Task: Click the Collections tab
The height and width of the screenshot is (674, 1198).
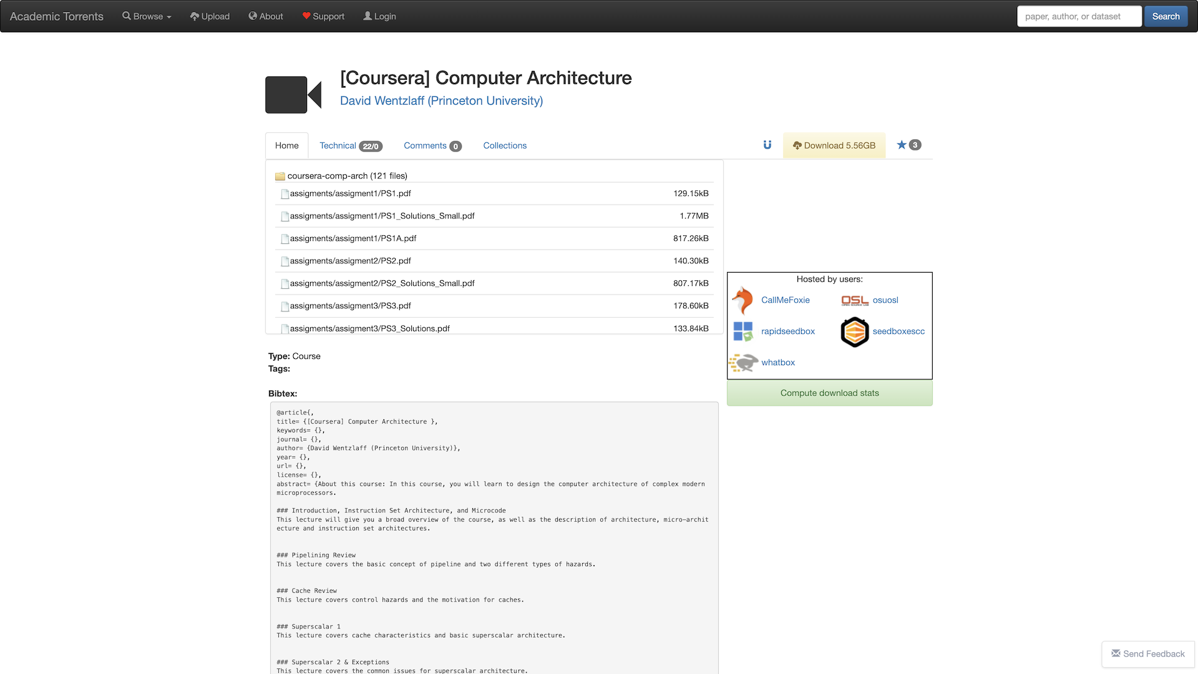Action: (504, 145)
